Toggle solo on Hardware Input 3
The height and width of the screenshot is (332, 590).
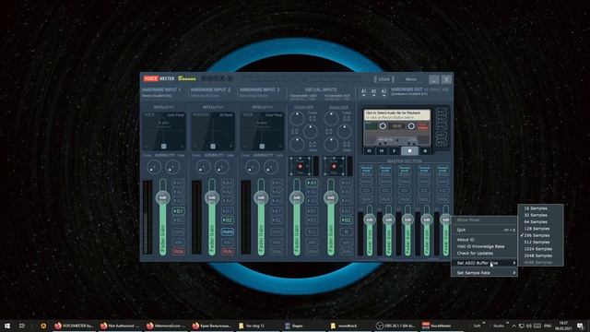(x=277, y=243)
